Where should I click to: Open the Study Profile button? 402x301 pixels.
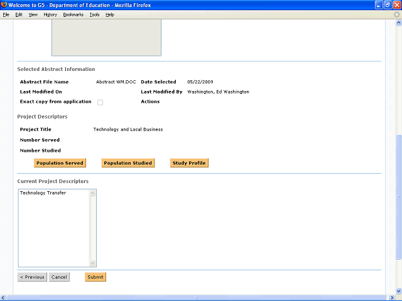189,163
